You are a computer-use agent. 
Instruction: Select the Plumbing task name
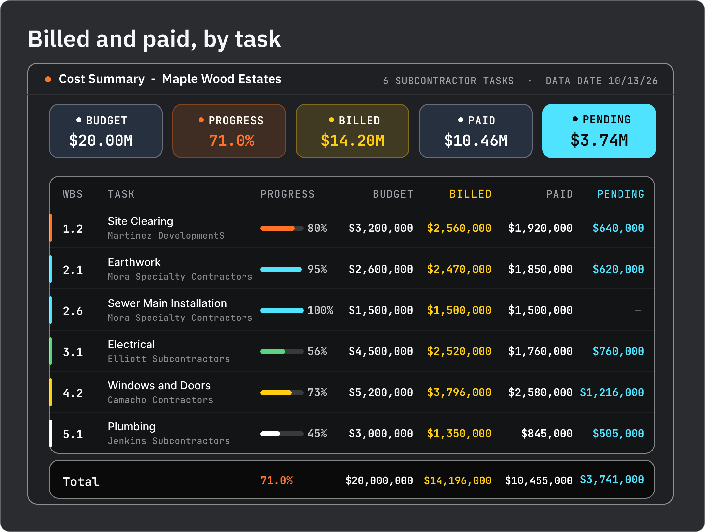point(132,427)
